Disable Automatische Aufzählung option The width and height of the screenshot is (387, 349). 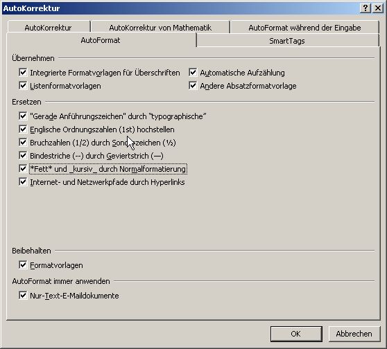[193, 73]
